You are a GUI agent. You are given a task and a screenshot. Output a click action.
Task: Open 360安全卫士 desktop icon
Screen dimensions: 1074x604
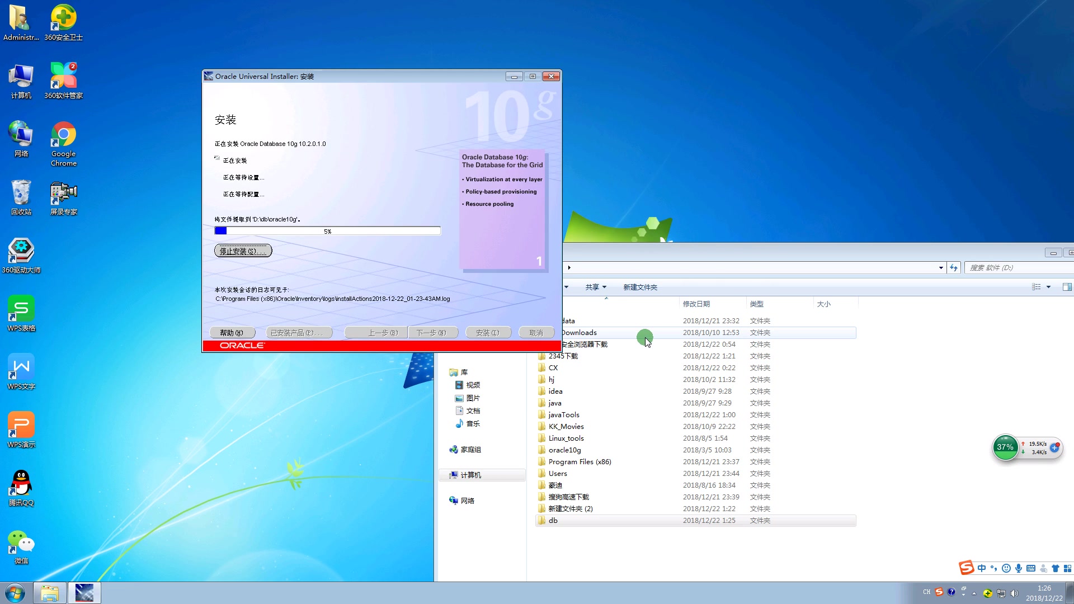(63, 22)
